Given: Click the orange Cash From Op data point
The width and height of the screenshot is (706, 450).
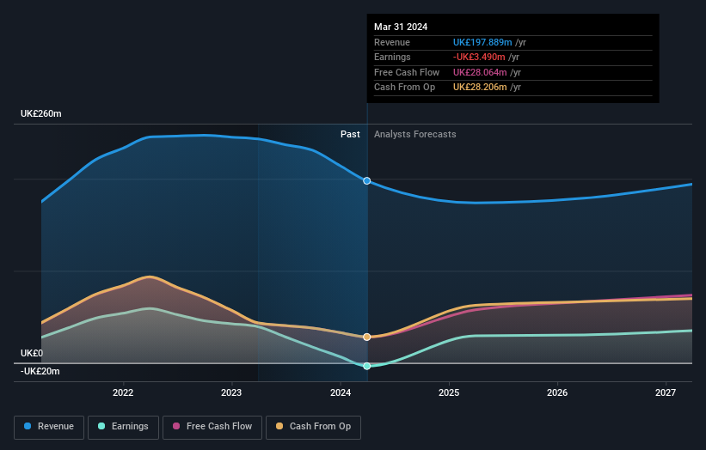Looking at the screenshot, I should (x=367, y=337).
